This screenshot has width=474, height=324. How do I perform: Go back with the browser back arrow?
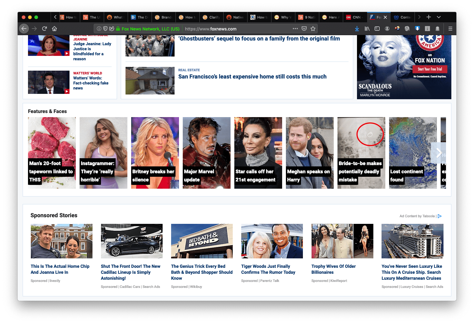(24, 29)
